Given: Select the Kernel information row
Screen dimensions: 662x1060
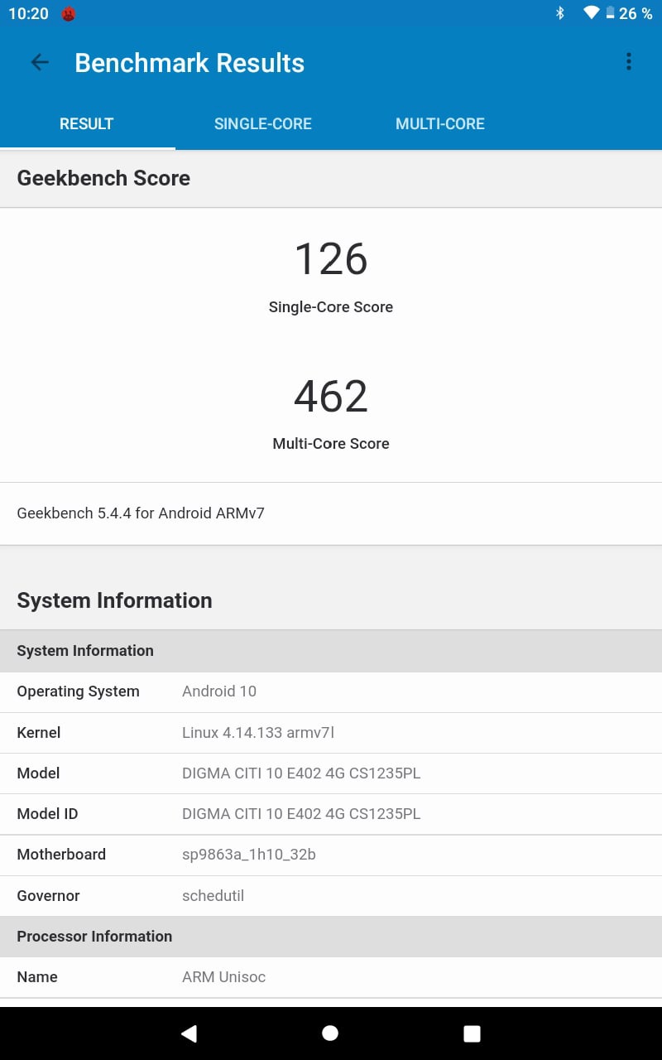Looking at the screenshot, I should pyautogui.click(x=331, y=732).
